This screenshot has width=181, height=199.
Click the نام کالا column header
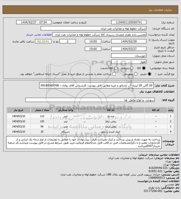(x=111, y=110)
